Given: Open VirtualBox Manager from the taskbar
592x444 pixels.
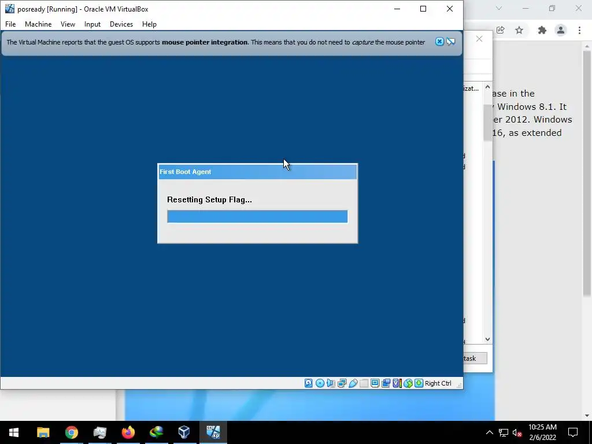Looking at the screenshot, I should [184, 432].
